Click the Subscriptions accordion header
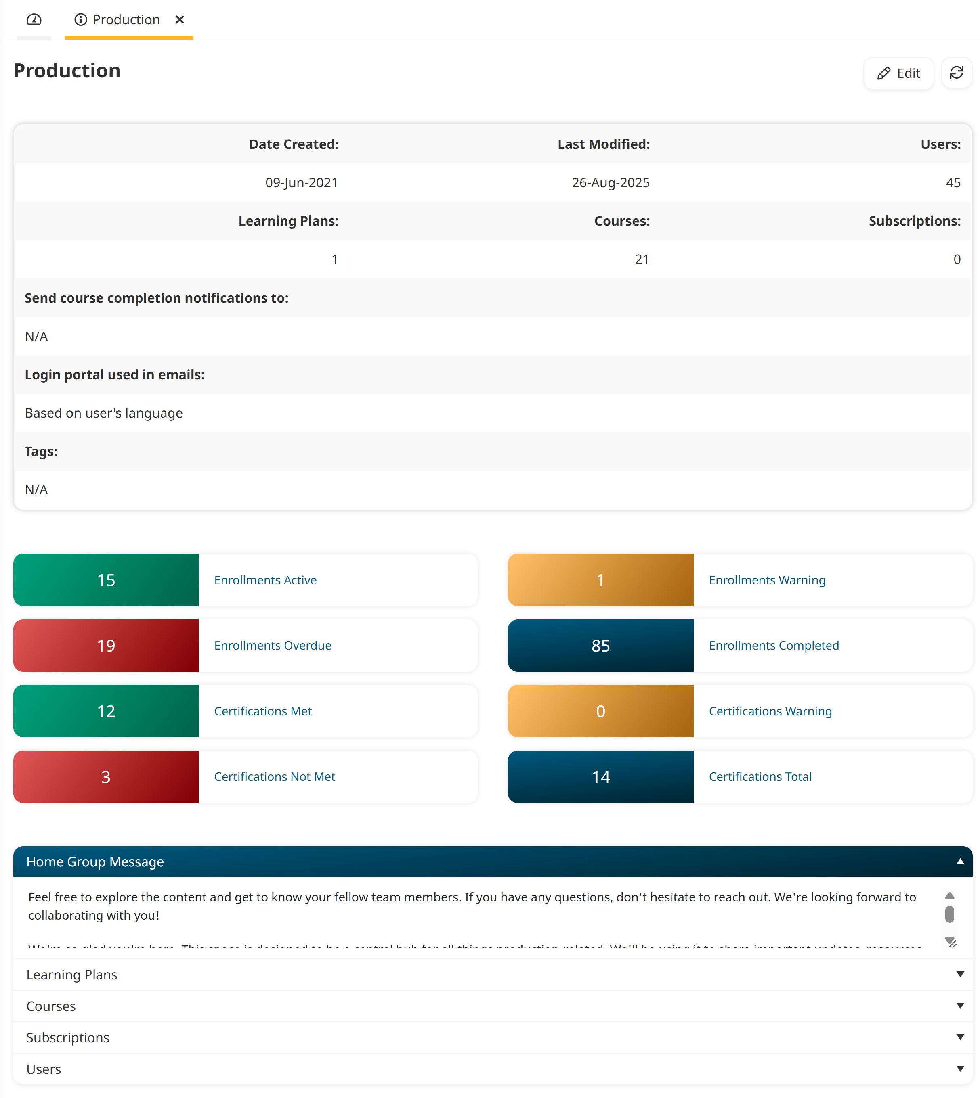This screenshot has width=980, height=1098. pyautogui.click(x=493, y=1037)
